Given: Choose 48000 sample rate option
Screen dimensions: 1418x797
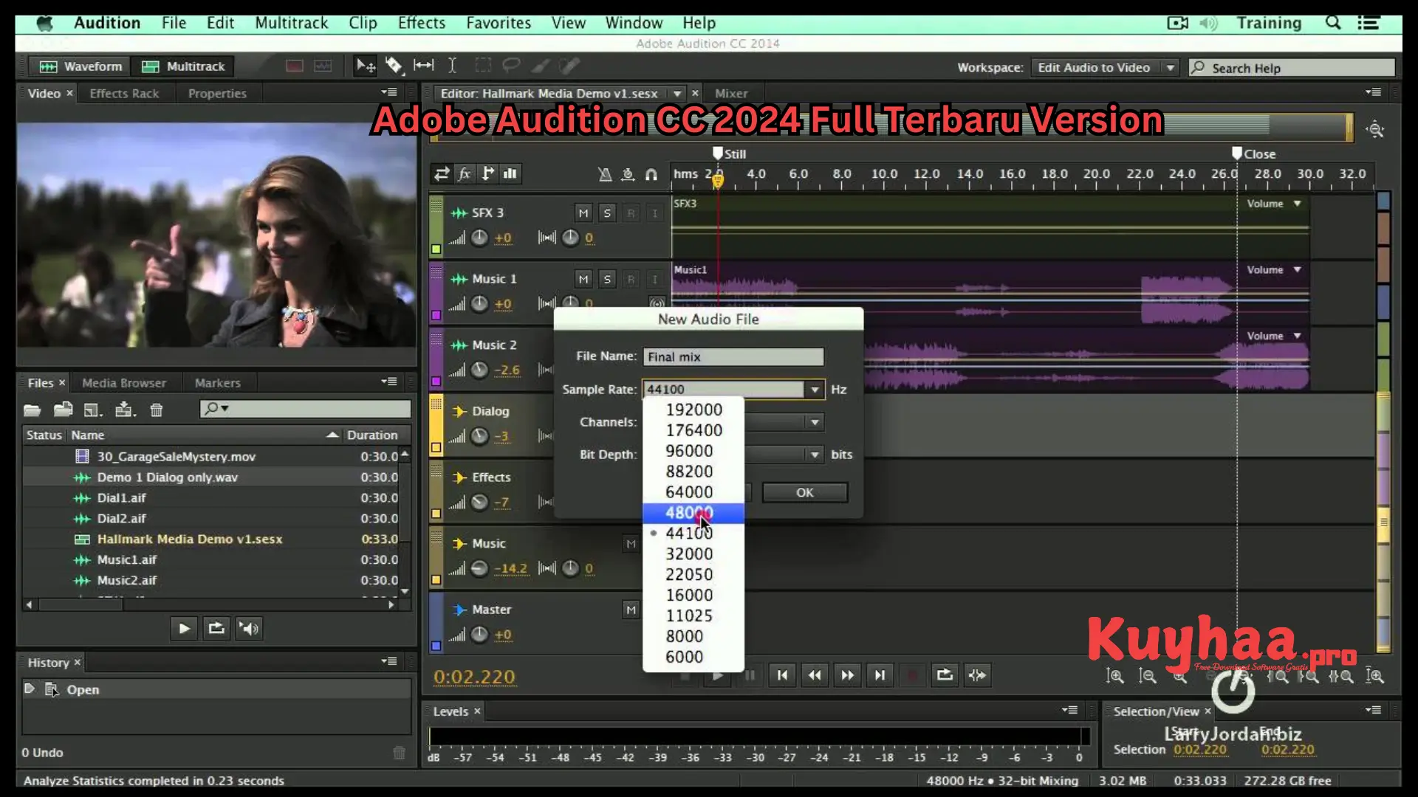Looking at the screenshot, I should (693, 512).
